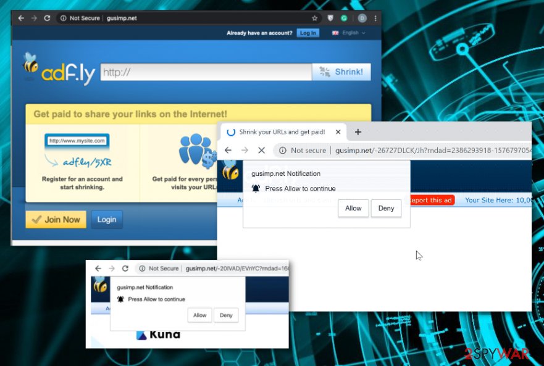Go forward in the dark browser window

pos(34,18)
